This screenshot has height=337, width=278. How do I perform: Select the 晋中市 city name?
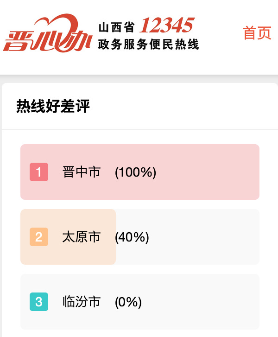point(82,172)
